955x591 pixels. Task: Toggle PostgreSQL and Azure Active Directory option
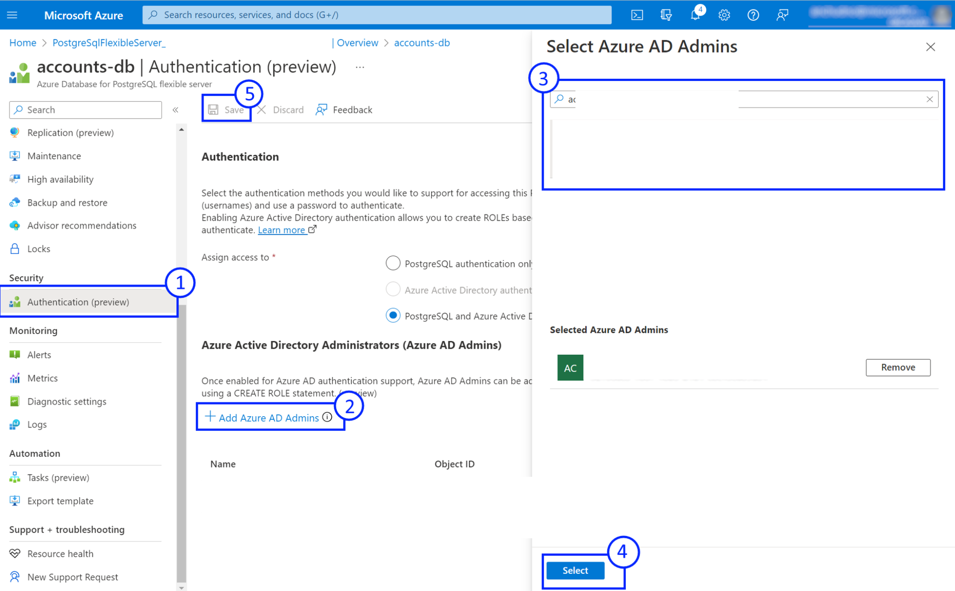tap(394, 315)
